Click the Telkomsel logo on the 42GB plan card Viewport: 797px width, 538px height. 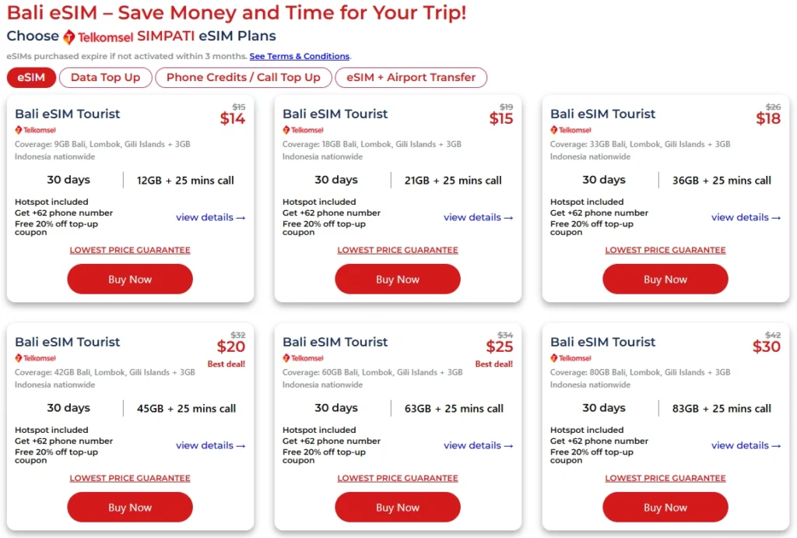pyautogui.click(x=35, y=358)
